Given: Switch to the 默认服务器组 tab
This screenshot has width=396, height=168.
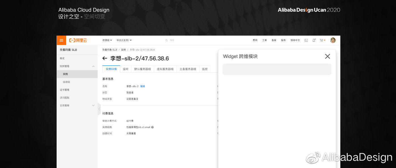Looking at the screenshot, I should [143, 69].
